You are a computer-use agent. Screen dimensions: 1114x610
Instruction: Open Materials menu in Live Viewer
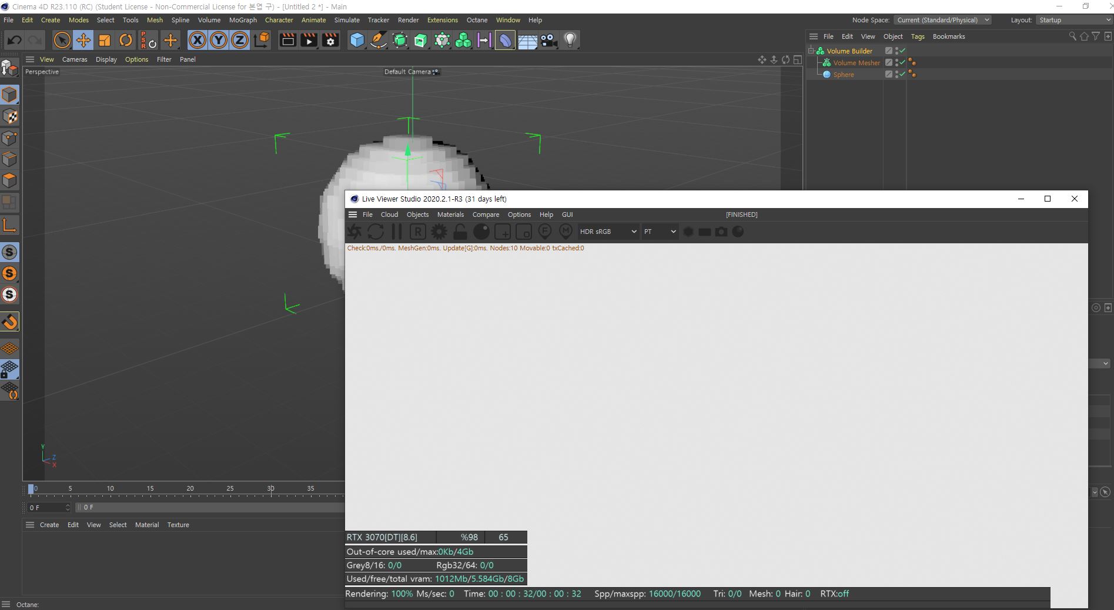point(450,214)
